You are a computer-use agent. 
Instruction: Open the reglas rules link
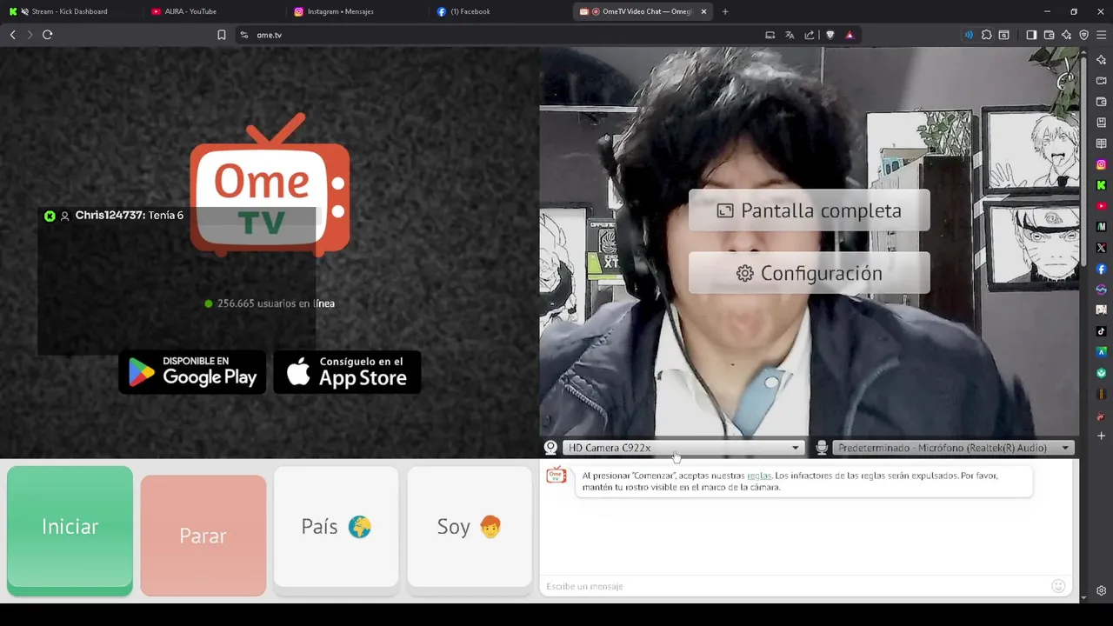tap(759, 476)
